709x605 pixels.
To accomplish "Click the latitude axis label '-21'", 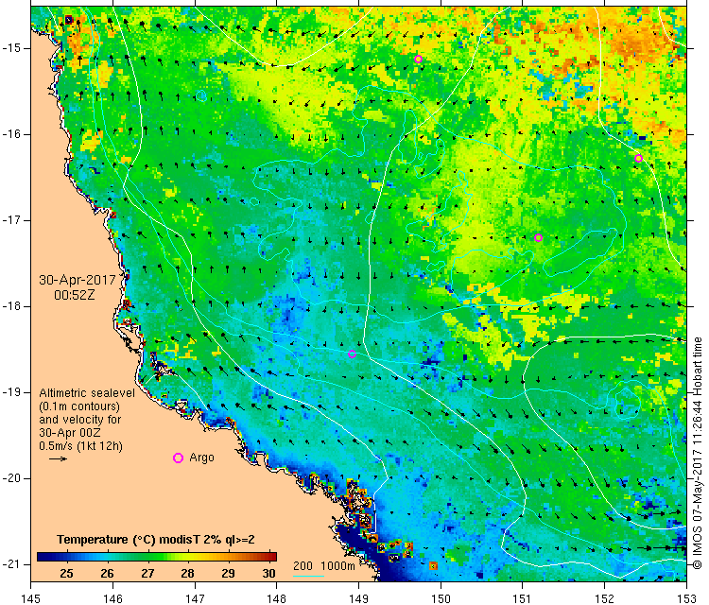I will coord(10,564).
